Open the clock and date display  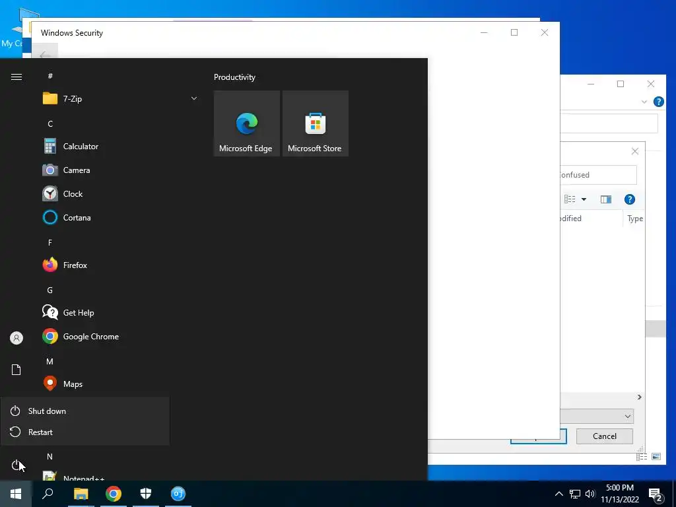tap(619, 494)
